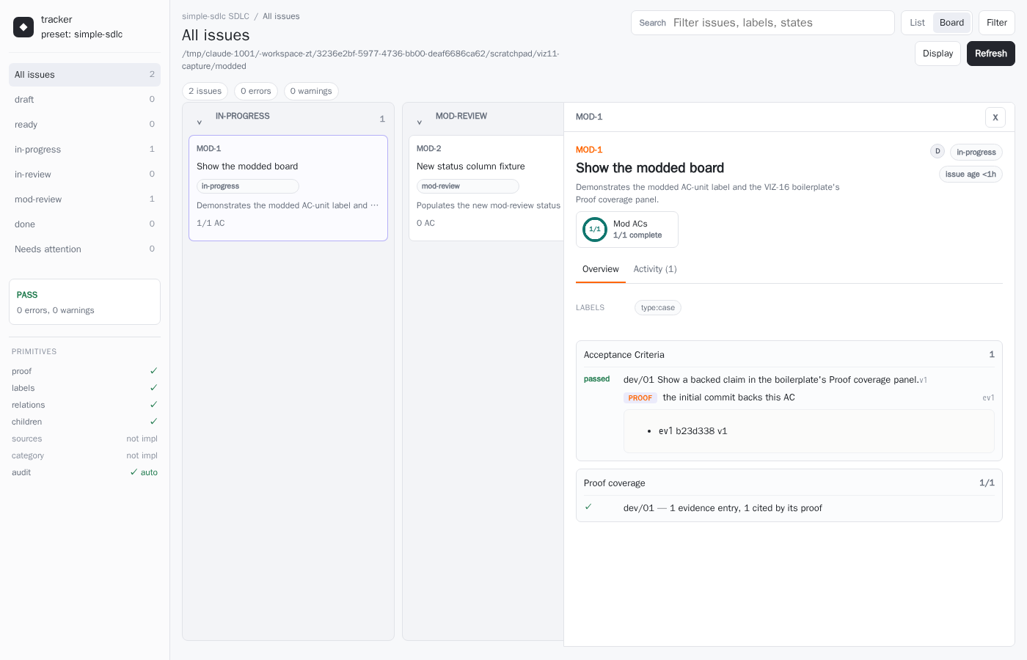Click the proof primitive checkmark in sidebar
This screenshot has width=1027, height=660.
click(153, 371)
